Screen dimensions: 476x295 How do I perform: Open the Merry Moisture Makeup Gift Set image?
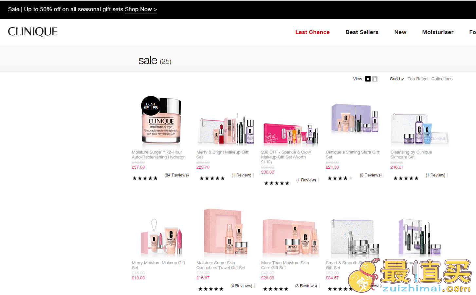(x=161, y=237)
